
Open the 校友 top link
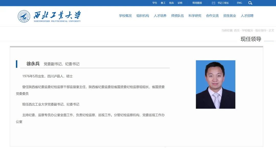tap(171, 3)
